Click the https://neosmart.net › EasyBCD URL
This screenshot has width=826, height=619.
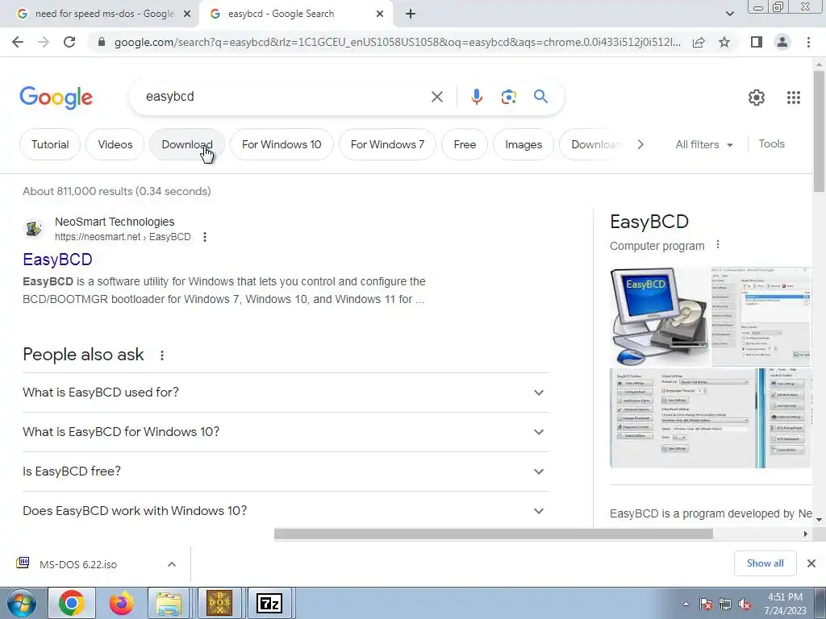coord(123,237)
